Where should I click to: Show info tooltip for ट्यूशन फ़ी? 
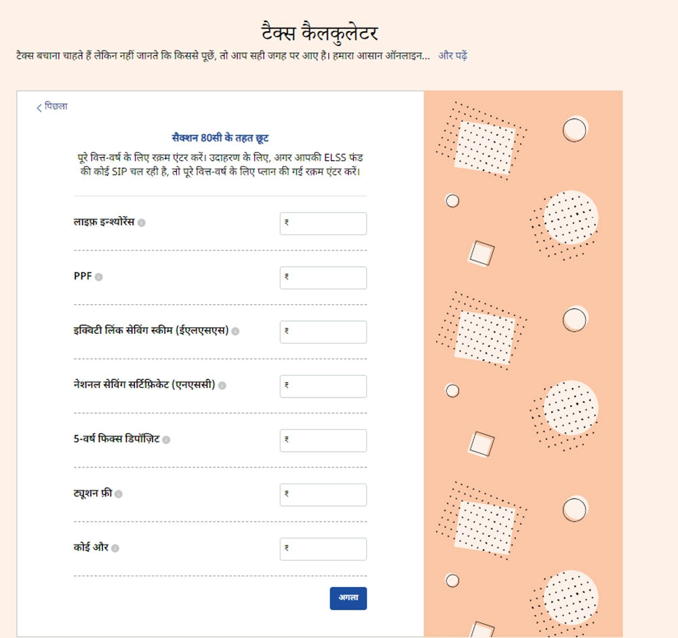[119, 494]
